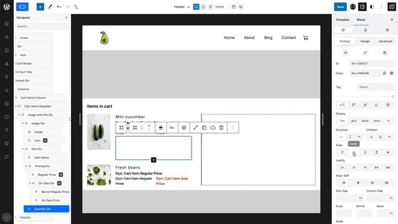Set Display to block
The width and height of the screenshot is (398, 224).
click(x=365, y=121)
